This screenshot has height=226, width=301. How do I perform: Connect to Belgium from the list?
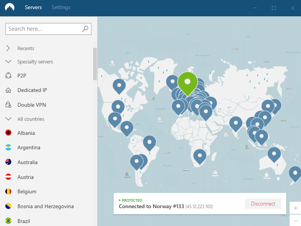coord(27,192)
